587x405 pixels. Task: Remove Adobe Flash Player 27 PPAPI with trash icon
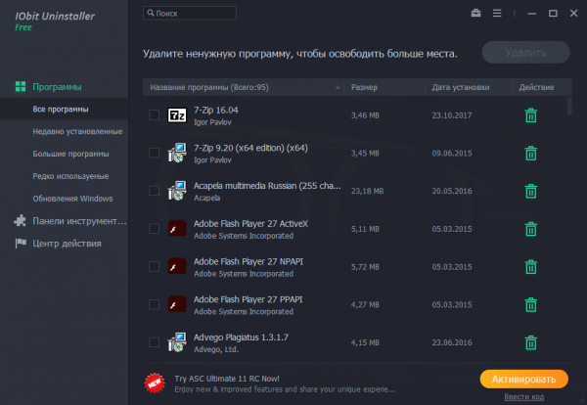tap(531, 304)
